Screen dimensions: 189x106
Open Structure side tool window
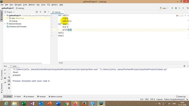click(x=1, y=75)
